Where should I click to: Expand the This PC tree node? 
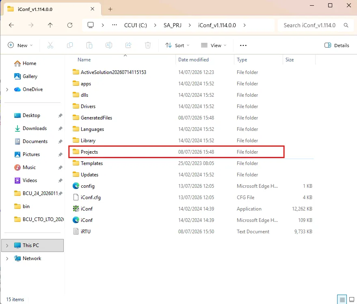(x=7, y=245)
